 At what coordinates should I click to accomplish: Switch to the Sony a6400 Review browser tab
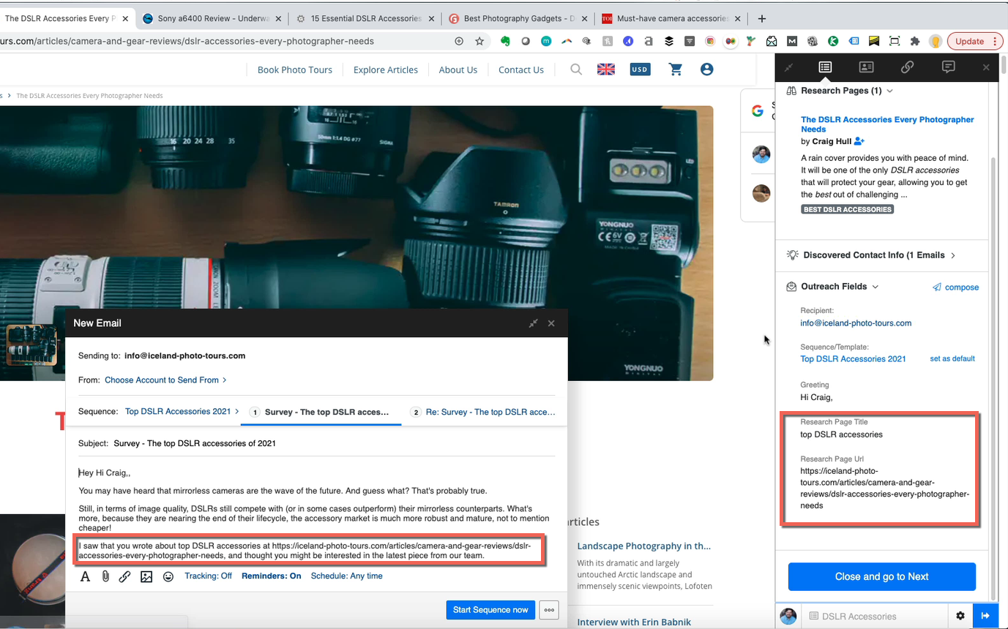(x=212, y=18)
